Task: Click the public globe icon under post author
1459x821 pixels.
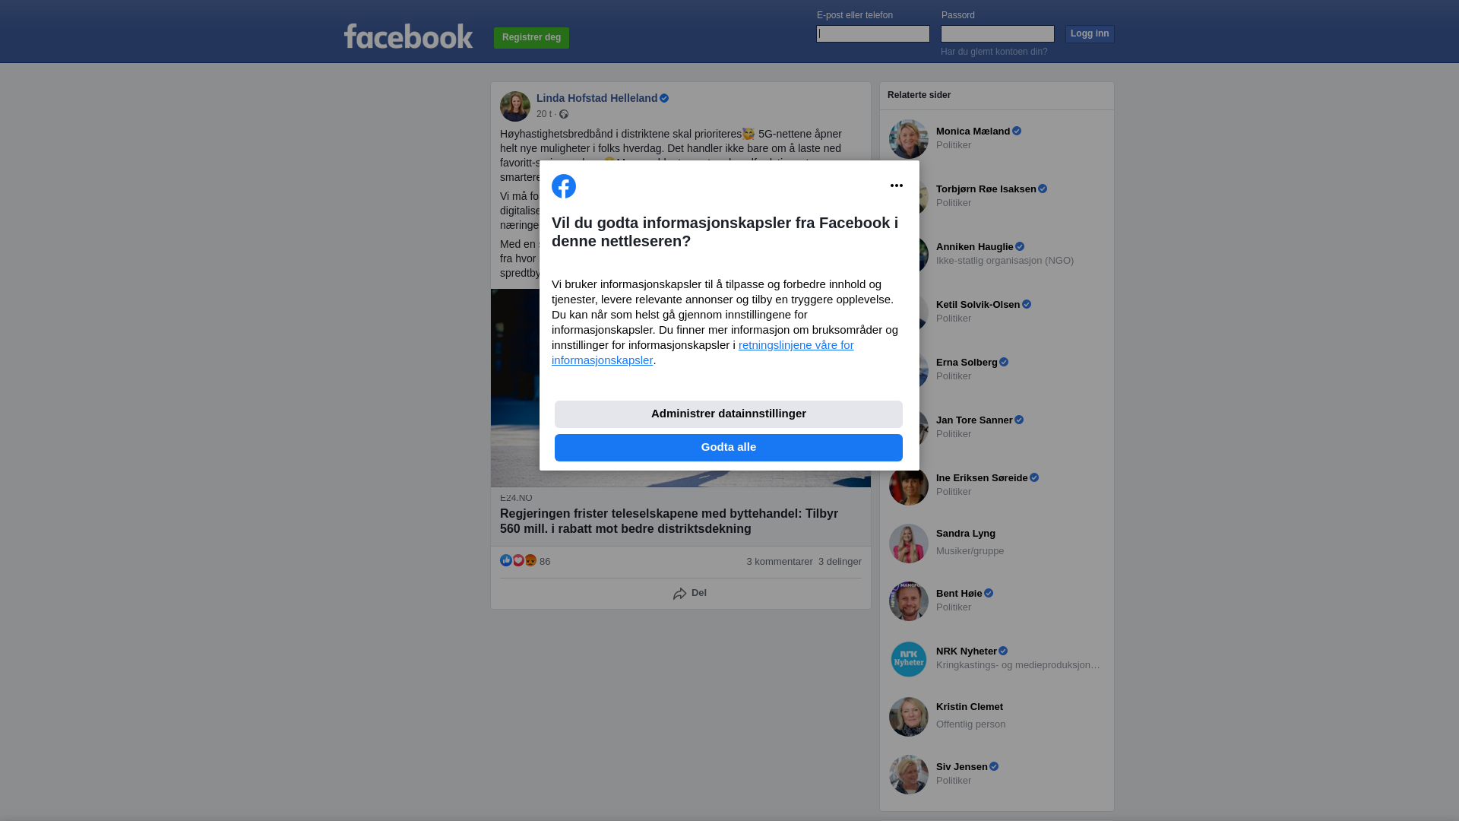Action: pos(564,114)
